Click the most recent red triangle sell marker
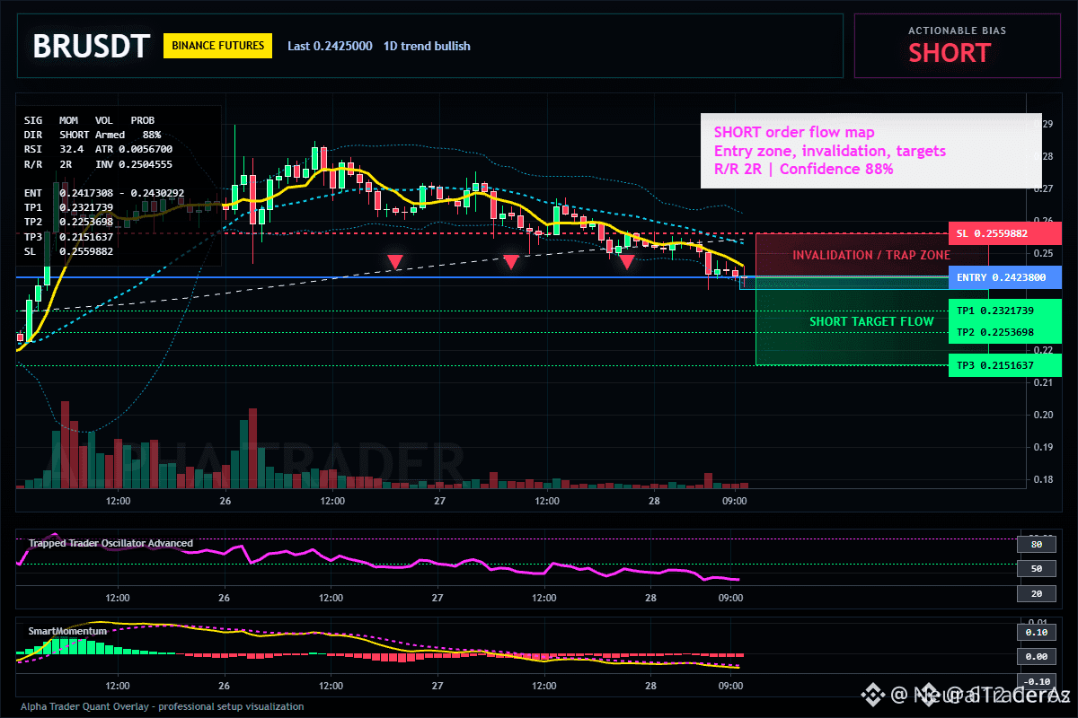1078x718 pixels. pos(627,262)
